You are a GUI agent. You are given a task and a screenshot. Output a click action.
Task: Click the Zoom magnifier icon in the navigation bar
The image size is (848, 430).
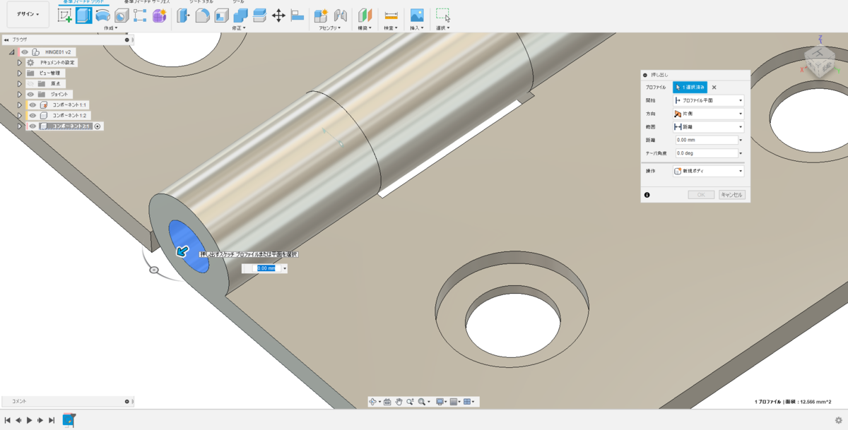pos(410,402)
